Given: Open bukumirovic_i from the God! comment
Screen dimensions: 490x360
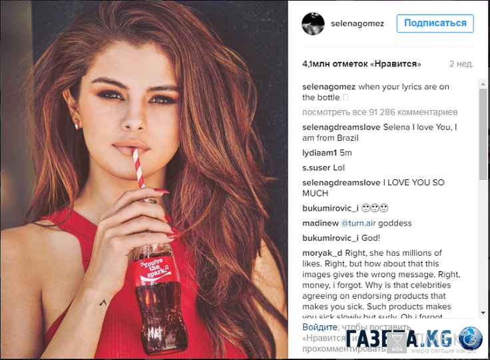Looking at the screenshot, I should (x=330, y=238).
